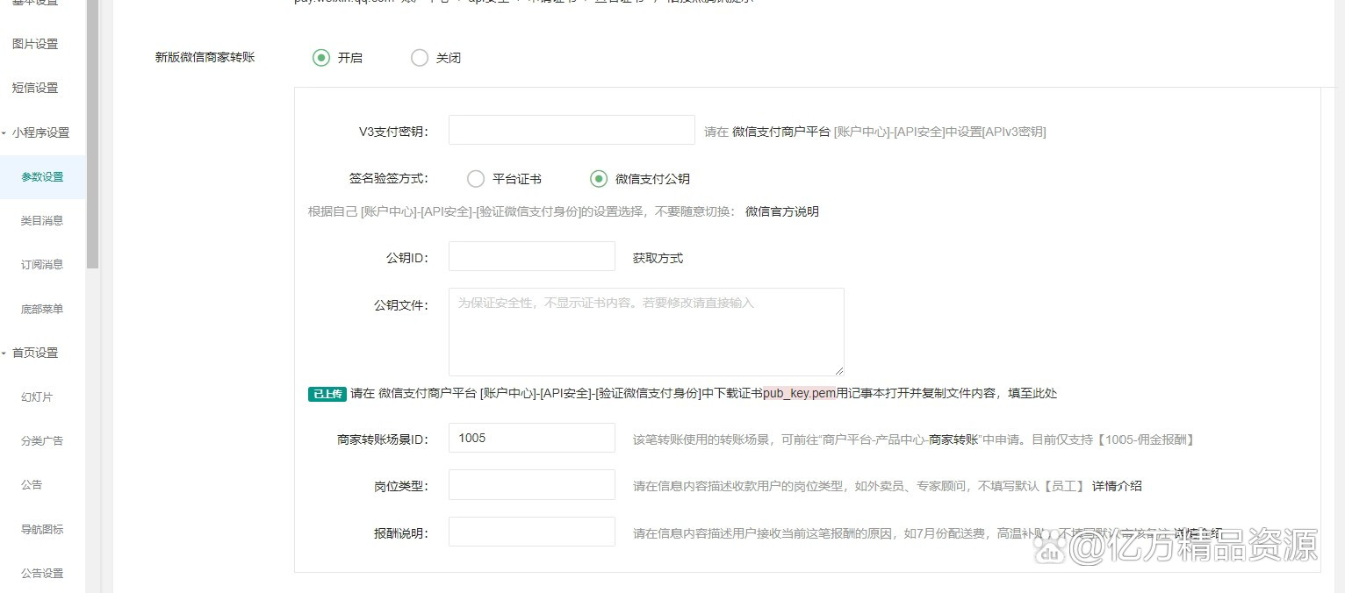Open 幻灯片 in the sidebar
The image size is (1345, 593).
tap(37, 397)
